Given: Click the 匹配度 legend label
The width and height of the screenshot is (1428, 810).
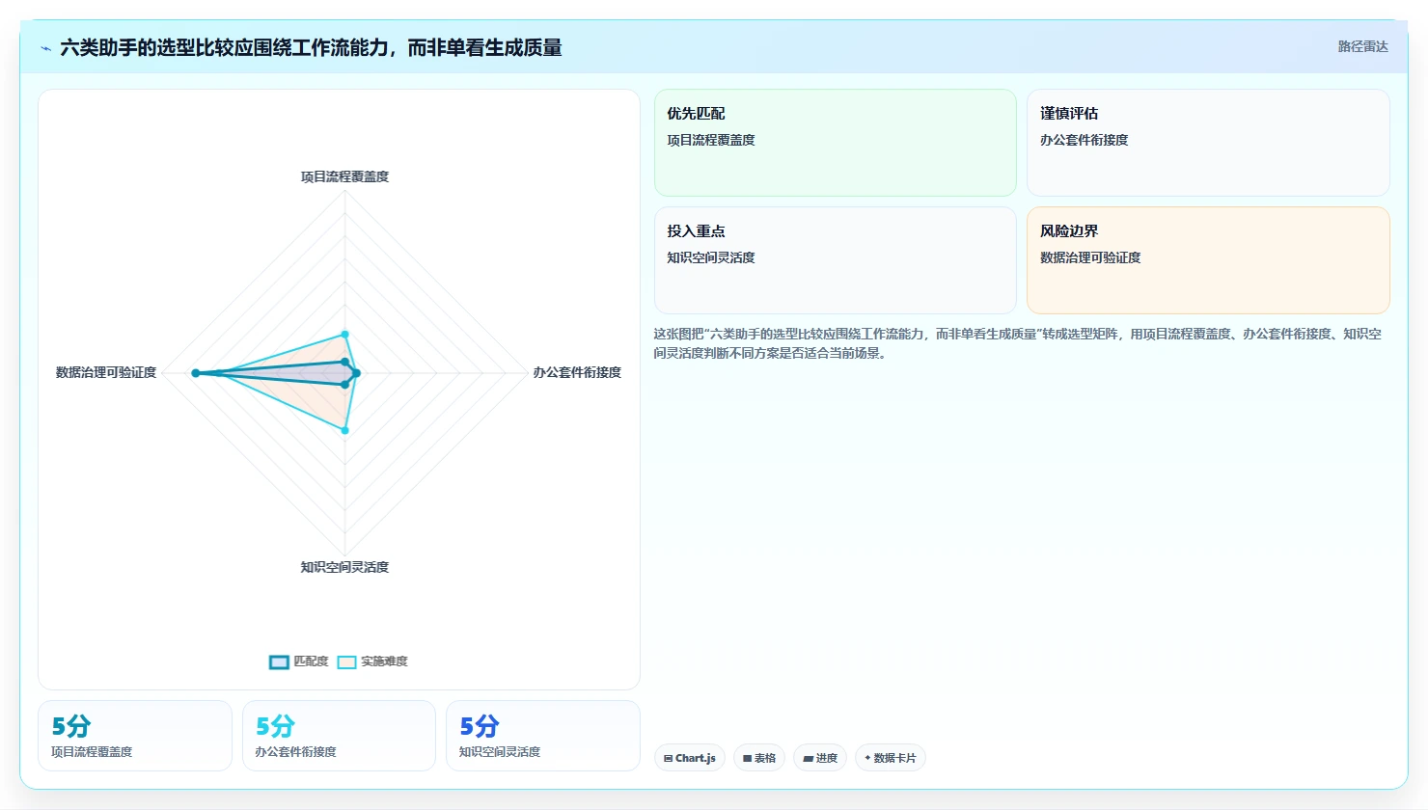Looking at the screenshot, I should [x=311, y=661].
